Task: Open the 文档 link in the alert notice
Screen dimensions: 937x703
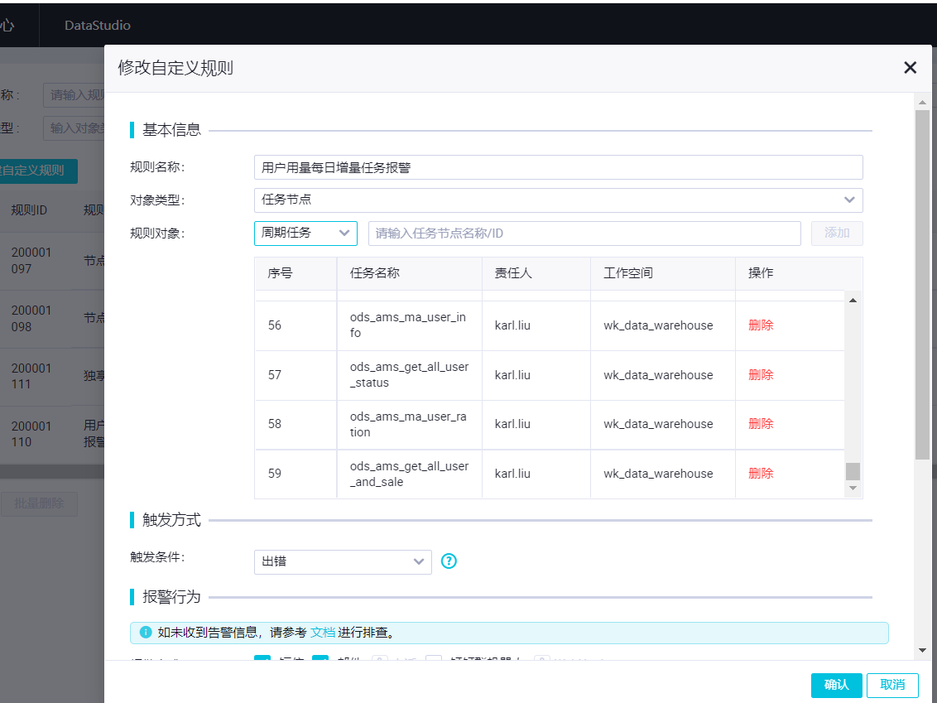Action: pos(323,633)
